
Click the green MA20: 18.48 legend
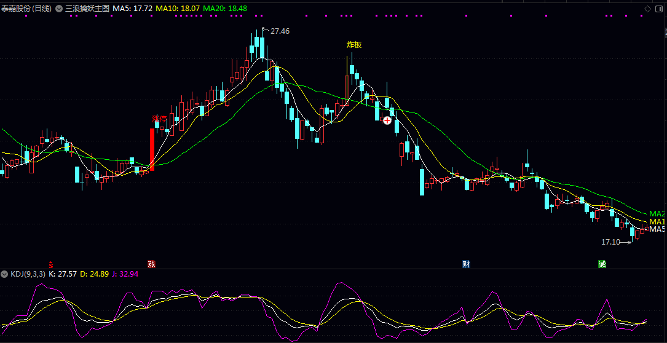coord(224,9)
